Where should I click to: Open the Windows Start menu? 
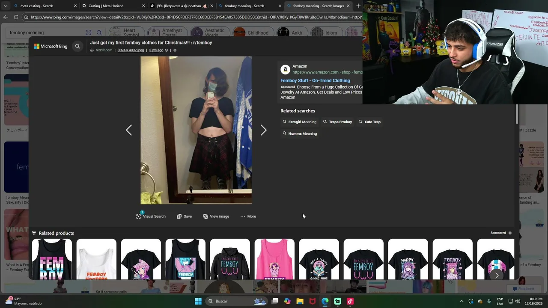click(x=198, y=301)
